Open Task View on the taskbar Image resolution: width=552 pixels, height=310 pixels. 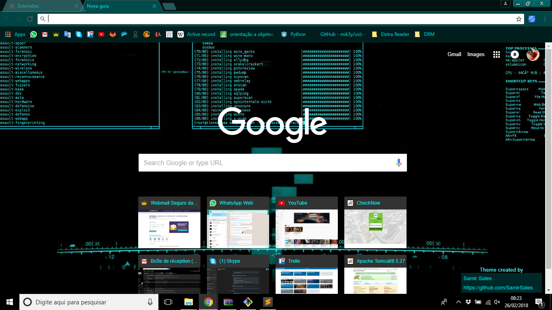click(168, 302)
